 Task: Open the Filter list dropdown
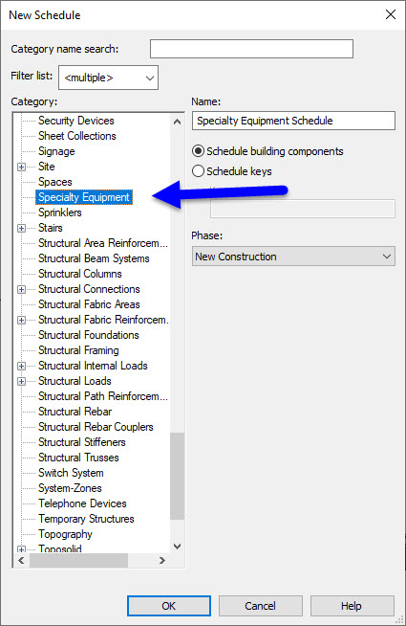108,78
